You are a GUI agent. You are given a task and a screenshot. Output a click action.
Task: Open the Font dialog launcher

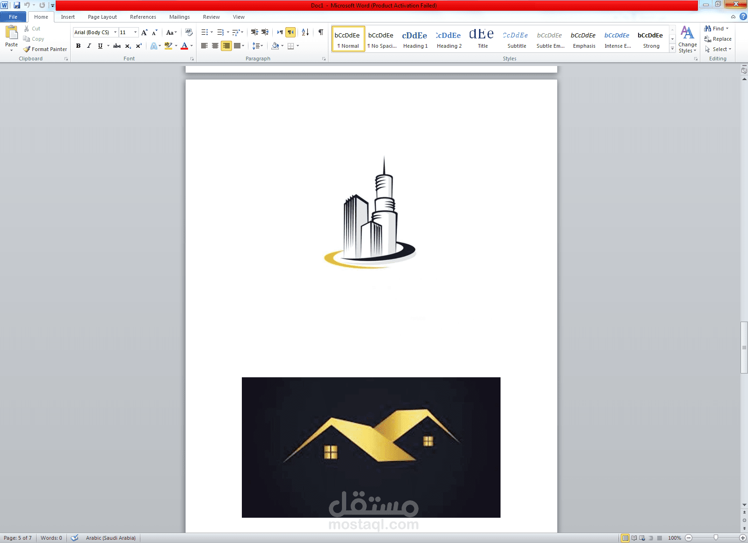pyautogui.click(x=192, y=59)
